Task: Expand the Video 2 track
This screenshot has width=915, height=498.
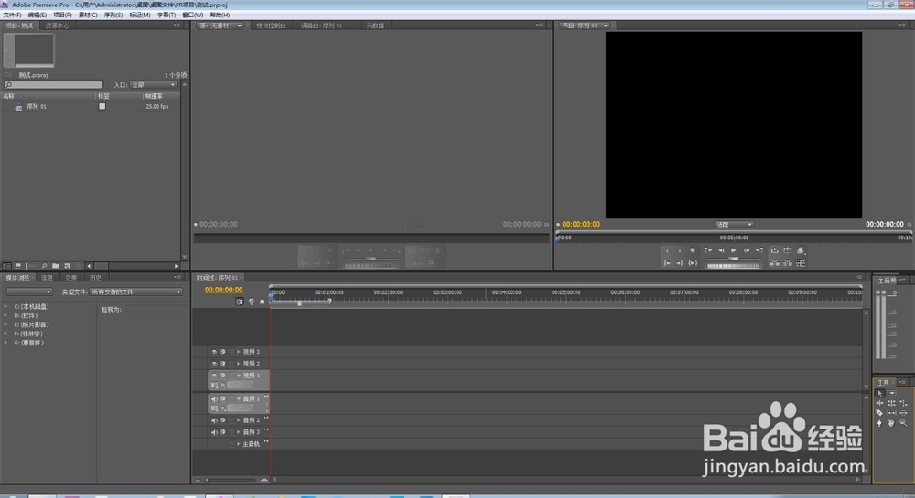Action: tap(239, 364)
